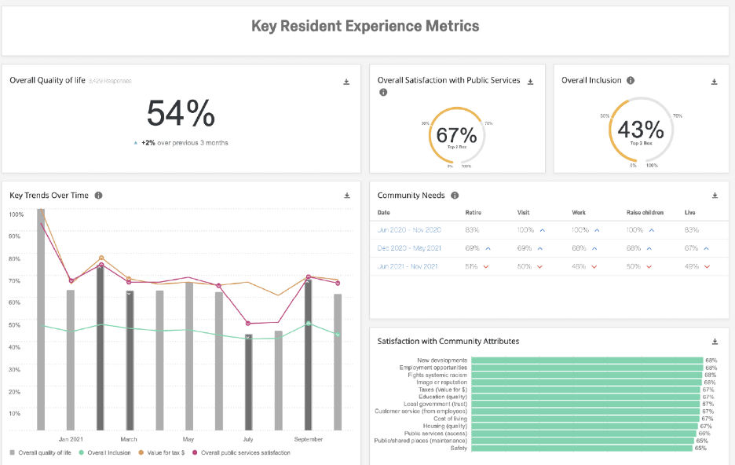The height and width of the screenshot is (465, 735).
Task: Download Overall Satisfaction with Public Services data
Action: pyautogui.click(x=530, y=80)
